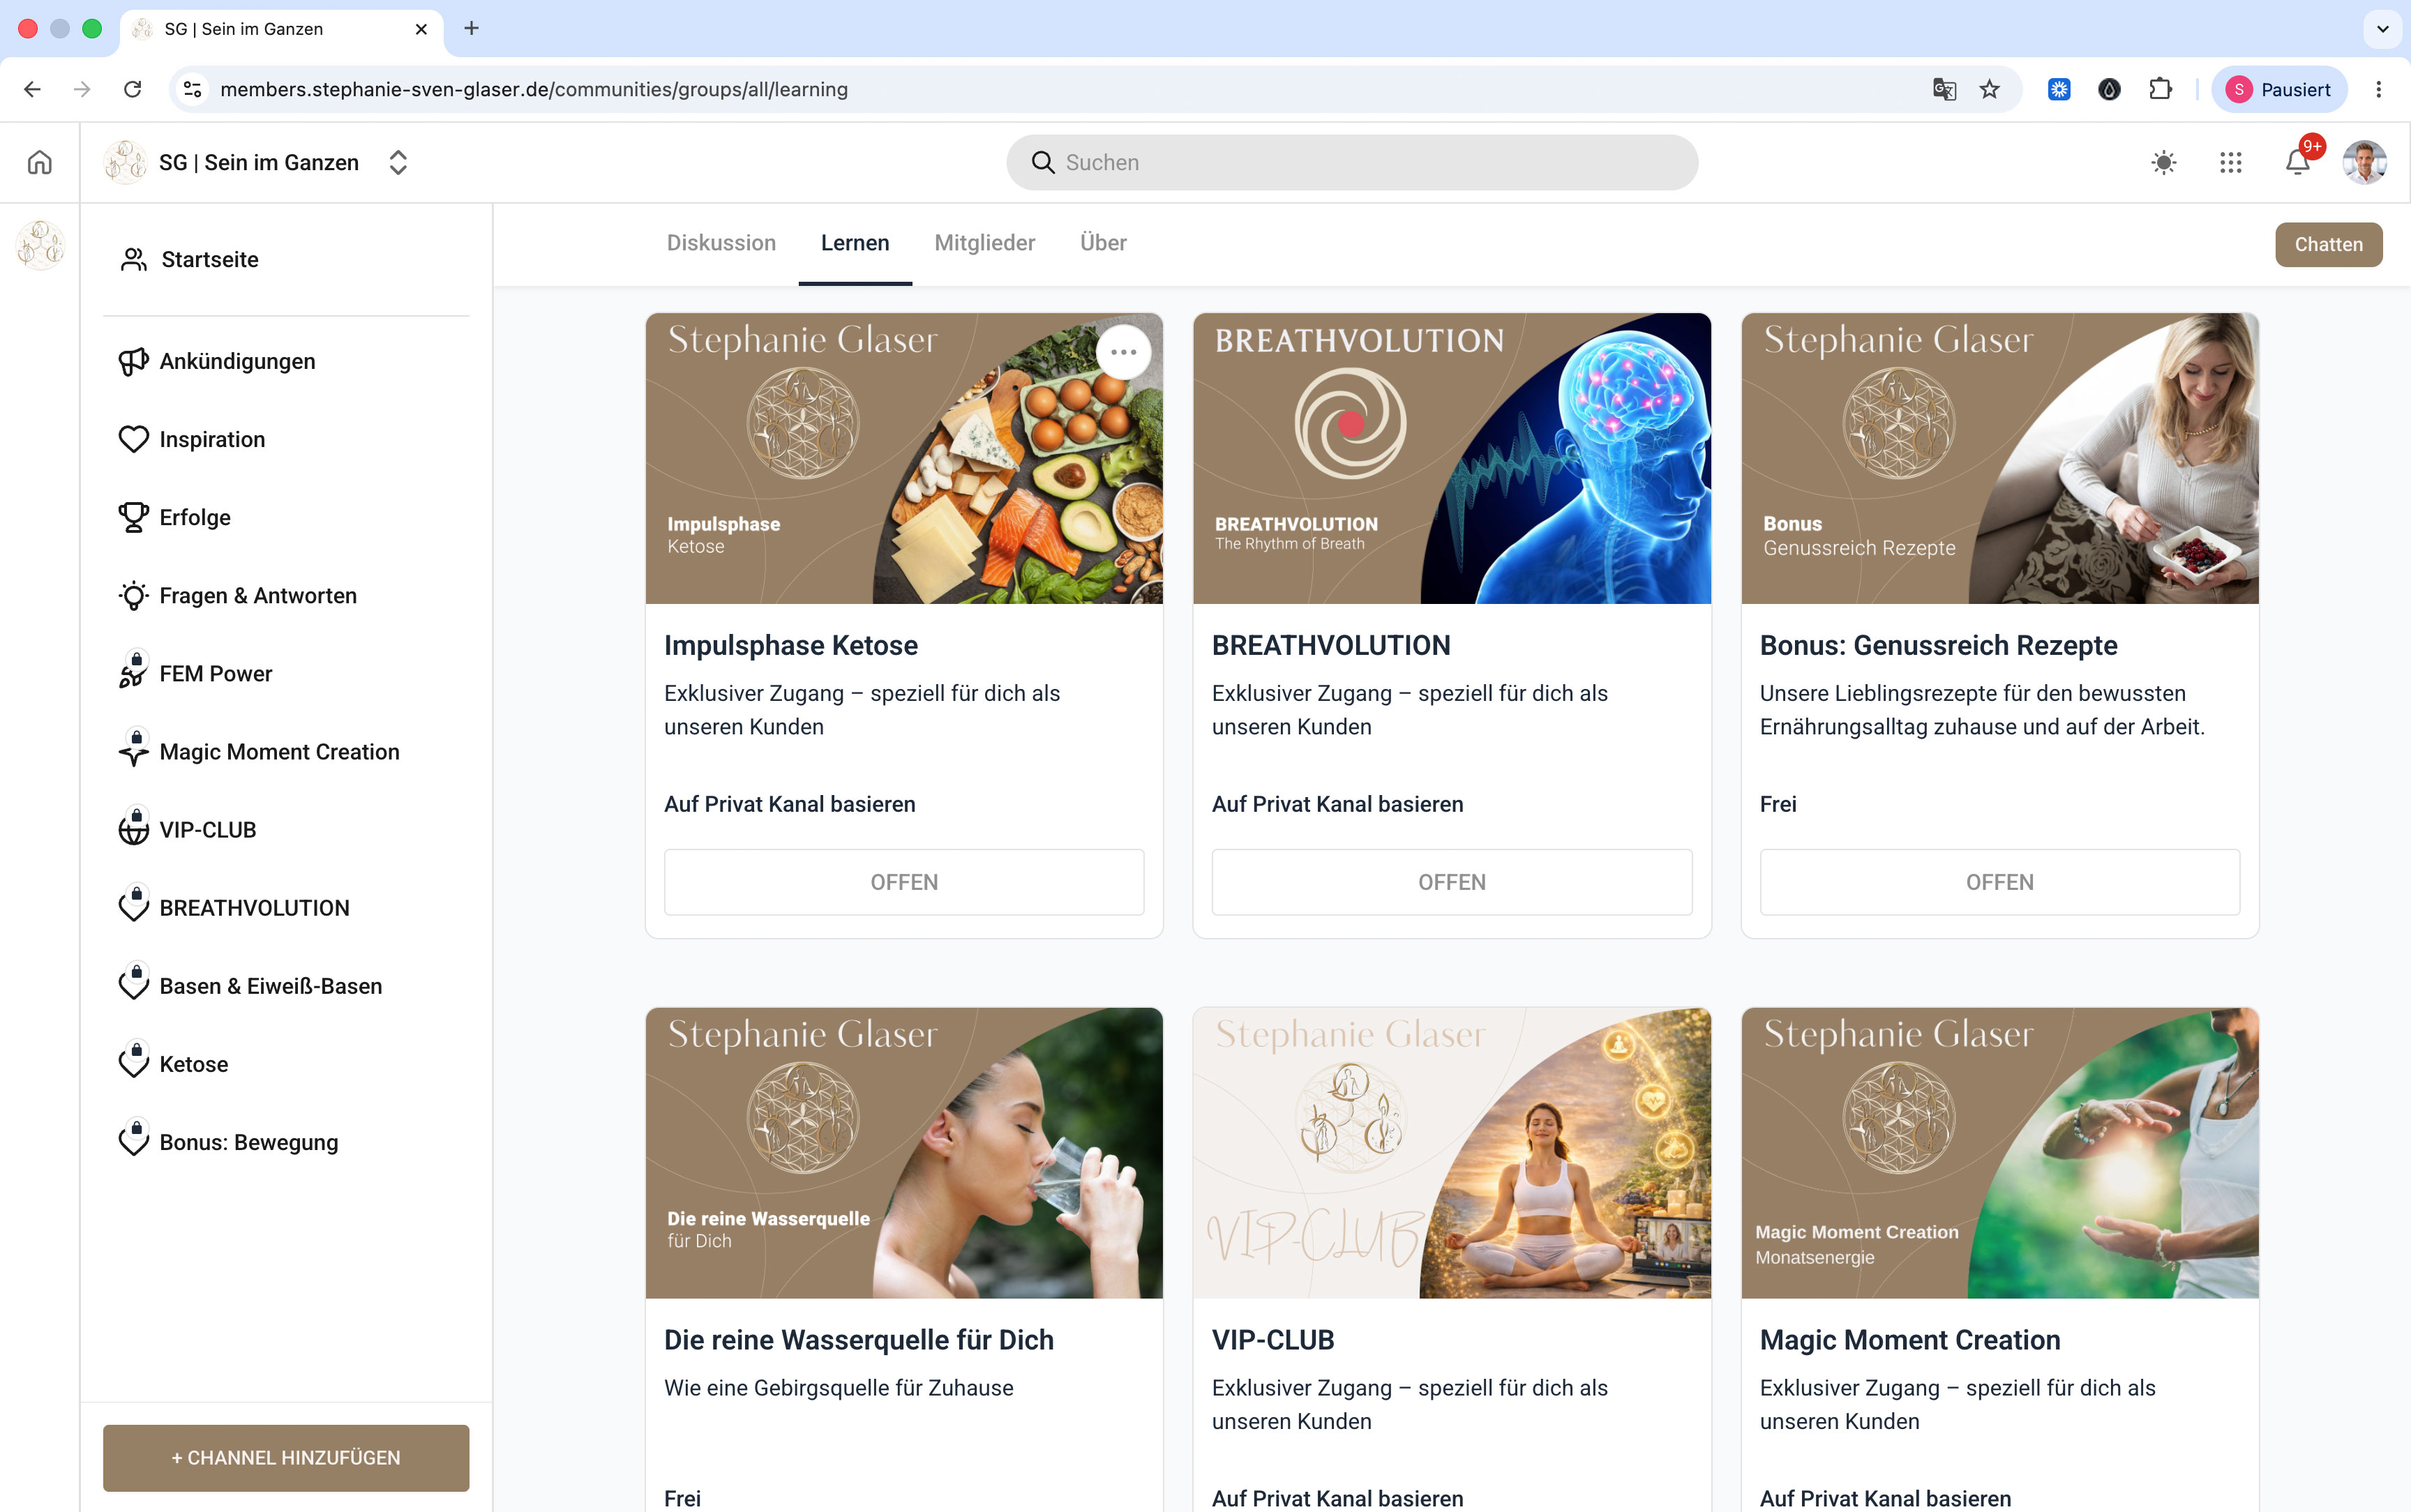
Task: Click the Magic Moment Creation card title
Action: point(1910,1340)
